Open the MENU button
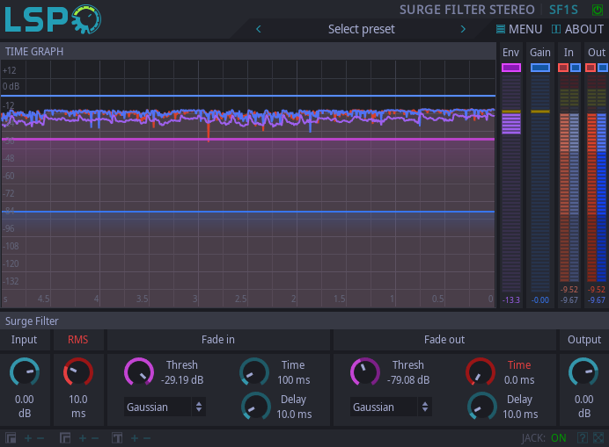The image size is (609, 447). pyautogui.click(x=518, y=29)
